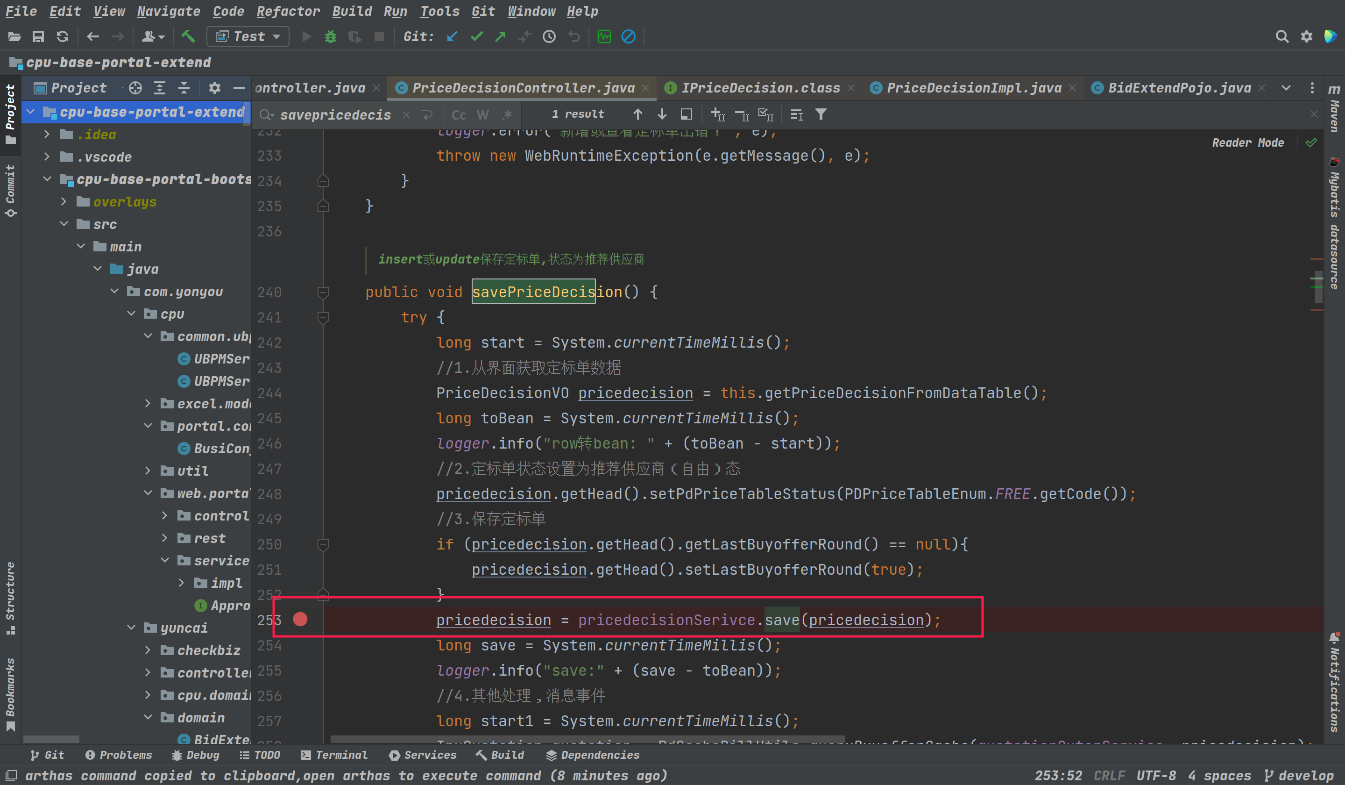Remove the breakpoint on line 253
The image size is (1345, 785).
click(300, 619)
